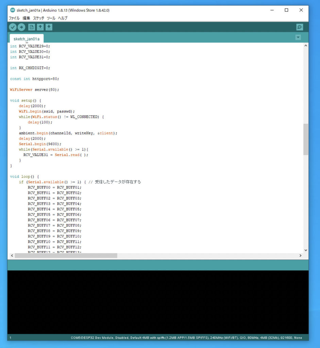Click 'RCV_BUFF00 = RCV_BUFF01;' line

click(55, 188)
